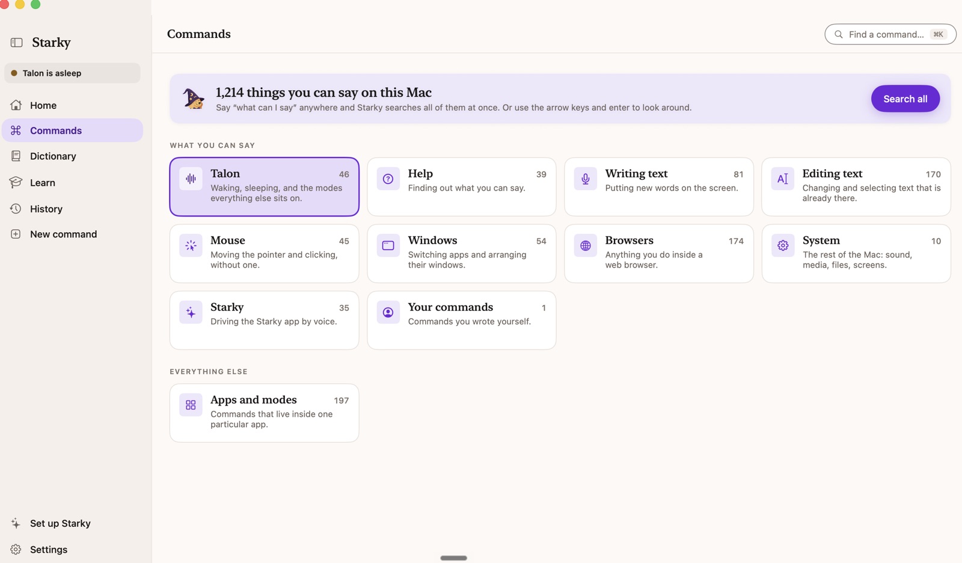Screen dimensions: 962x563
Task: Open the Starky card title
Action: tap(227, 307)
